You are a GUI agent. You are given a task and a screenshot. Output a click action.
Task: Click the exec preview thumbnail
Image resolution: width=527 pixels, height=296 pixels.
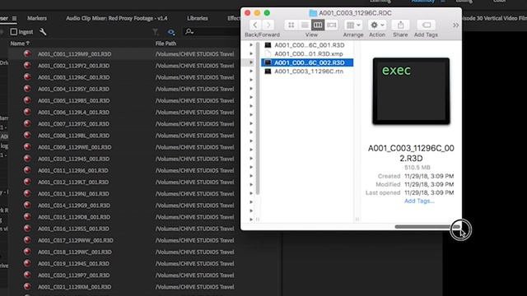point(411,91)
